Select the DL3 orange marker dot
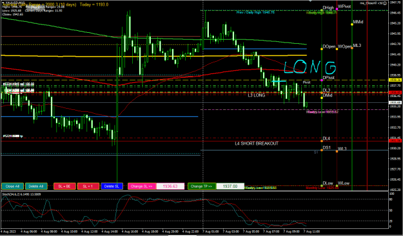Viewport: 403px width, 236px height. (x=322, y=93)
